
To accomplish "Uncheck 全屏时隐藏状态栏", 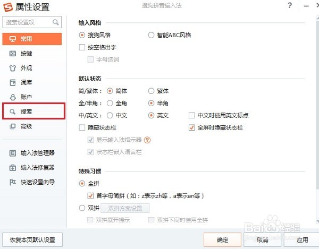I will point(192,127).
